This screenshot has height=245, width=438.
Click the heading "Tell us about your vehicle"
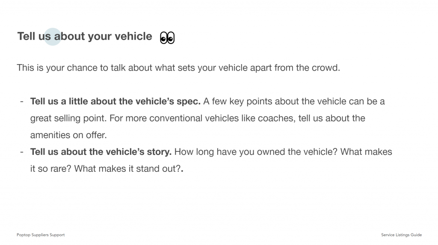[85, 37]
